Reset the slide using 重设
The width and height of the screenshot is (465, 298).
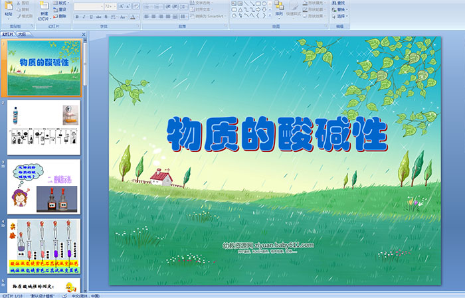tap(60, 9)
